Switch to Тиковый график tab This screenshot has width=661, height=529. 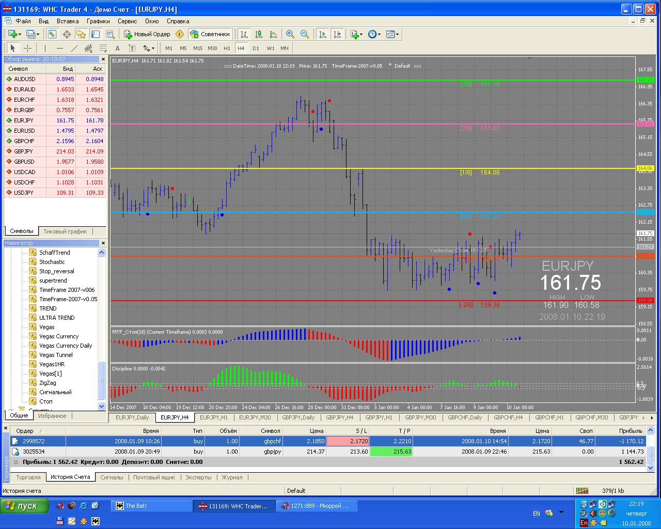[65, 231]
